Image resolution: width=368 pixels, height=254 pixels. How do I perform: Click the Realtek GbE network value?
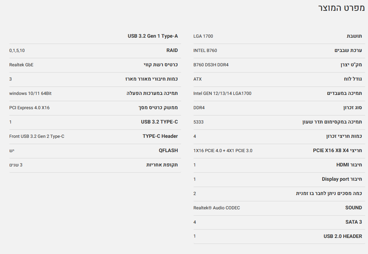coord(21,65)
